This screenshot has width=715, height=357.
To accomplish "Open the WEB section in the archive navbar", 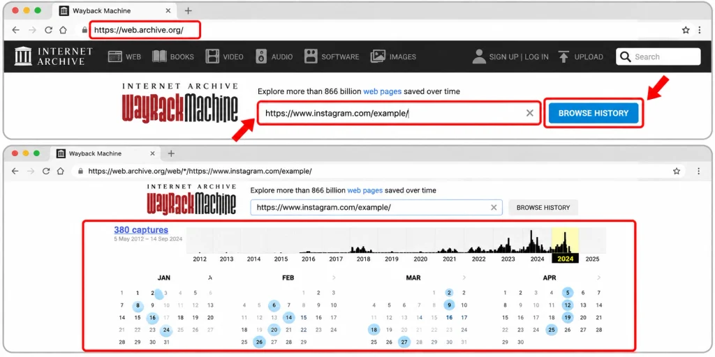I will [x=124, y=57].
